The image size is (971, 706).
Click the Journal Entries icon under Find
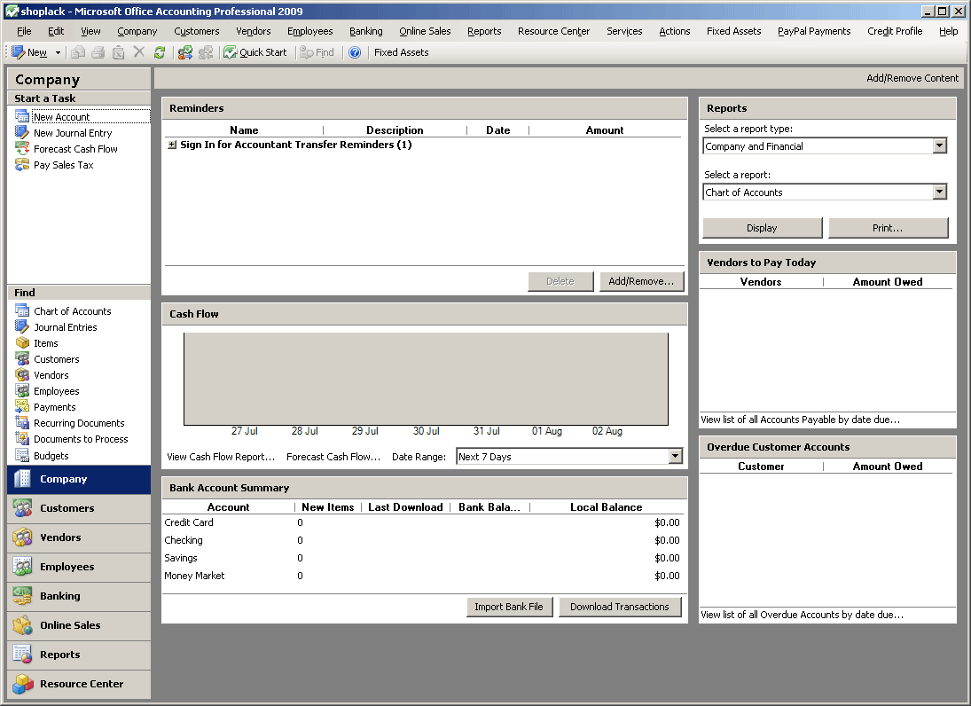point(22,327)
